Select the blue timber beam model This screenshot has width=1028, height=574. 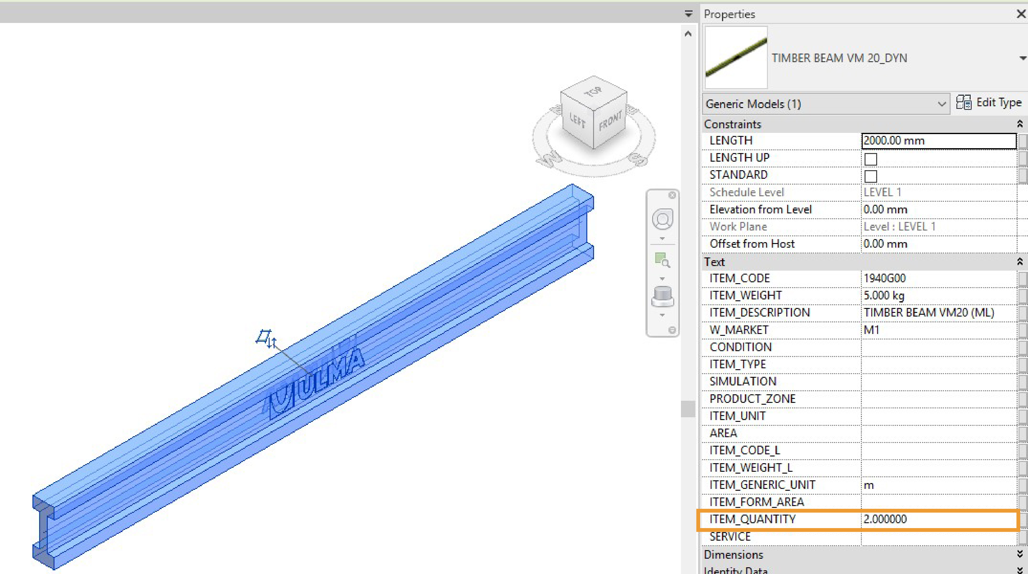point(313,377)
